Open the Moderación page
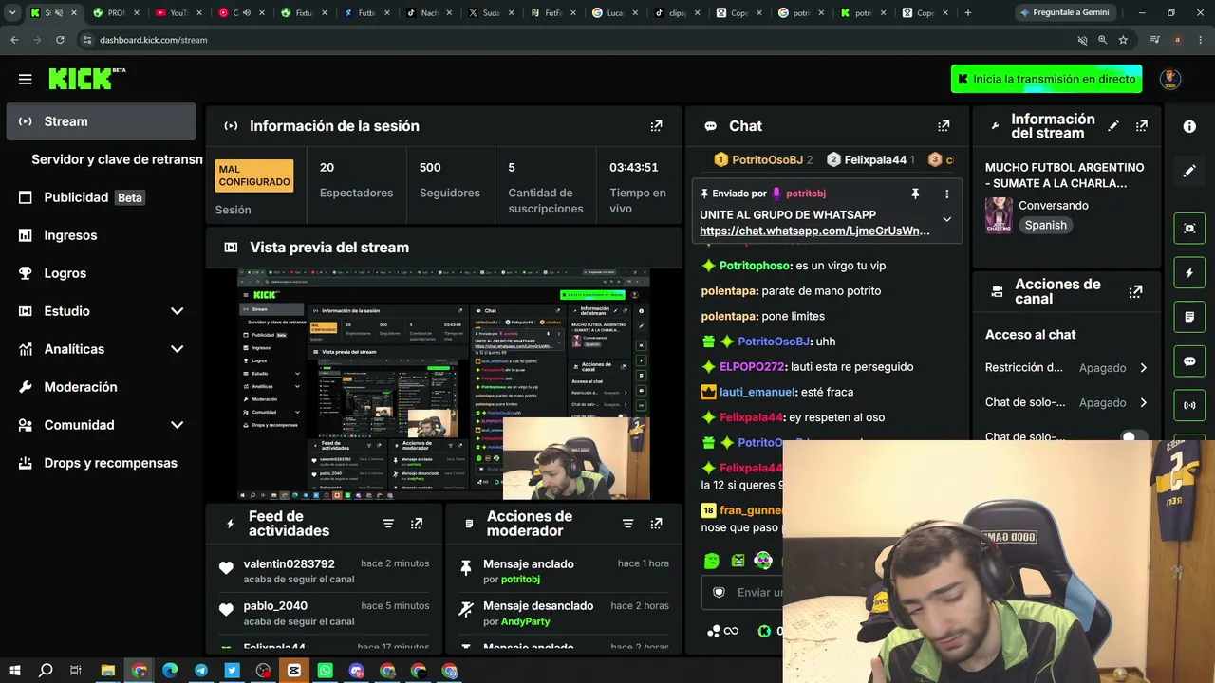 pyautogui.click(x=101, y=387)
